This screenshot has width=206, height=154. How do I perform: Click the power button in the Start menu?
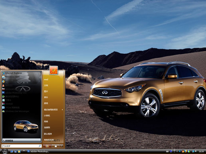click(47, 146)
